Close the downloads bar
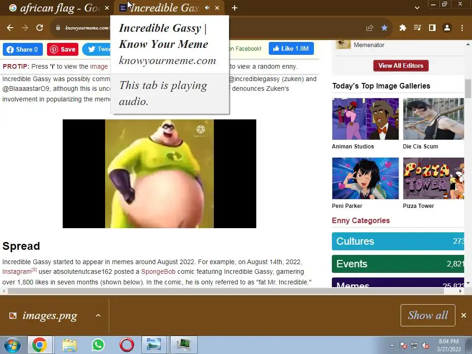 [x=464, y=315]
